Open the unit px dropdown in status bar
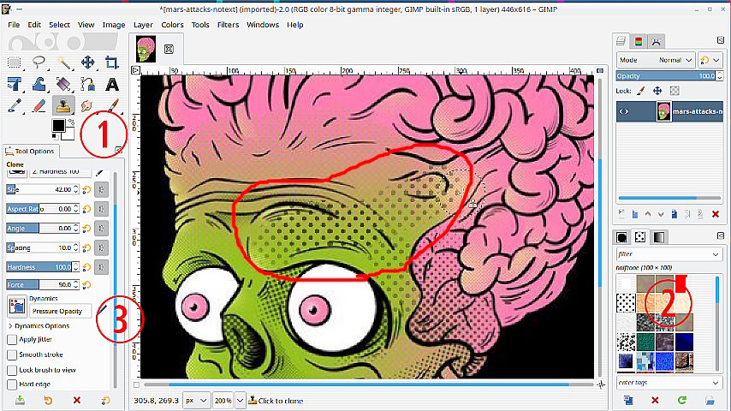The height and width of the screenshot is (411, 731). click(195, 400)
